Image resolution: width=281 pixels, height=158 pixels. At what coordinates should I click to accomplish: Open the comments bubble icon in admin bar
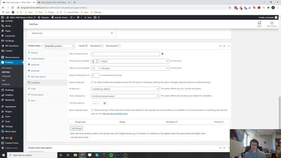click(79, 18)
